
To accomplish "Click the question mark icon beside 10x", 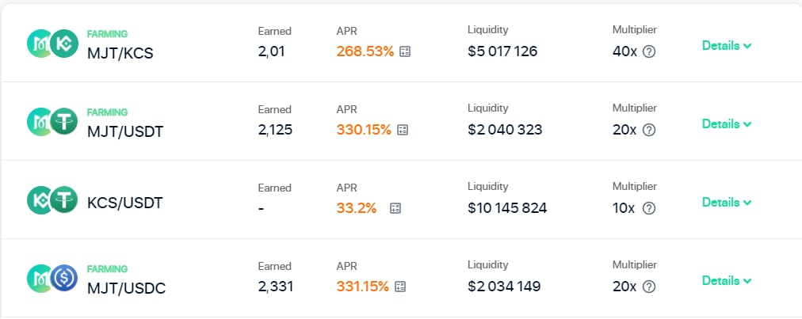I will tap(648, 208).
